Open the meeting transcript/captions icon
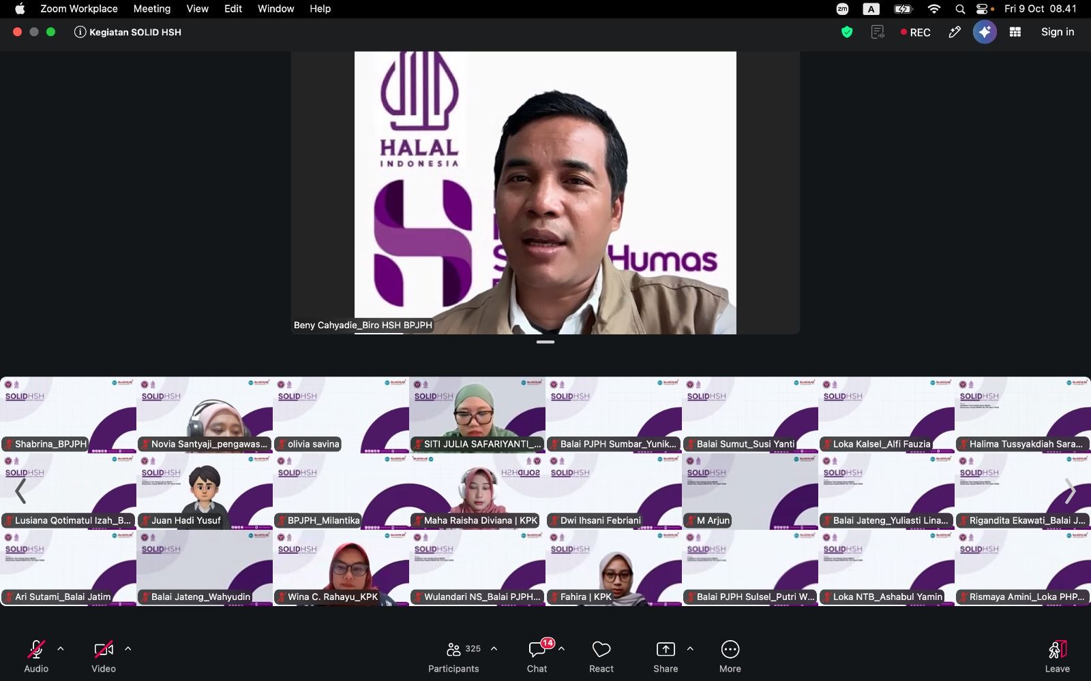The width and height of the screenshot is (1091, 681). click(x=878, y=32)
